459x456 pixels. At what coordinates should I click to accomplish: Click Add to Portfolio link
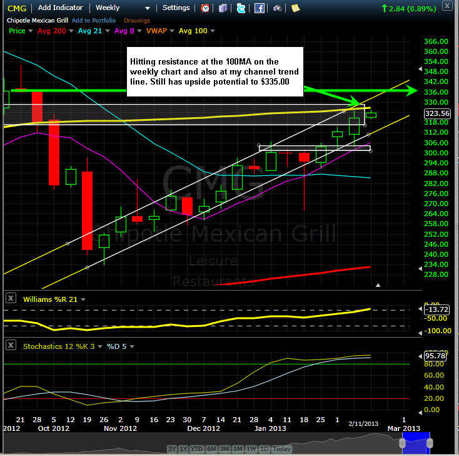94,21
